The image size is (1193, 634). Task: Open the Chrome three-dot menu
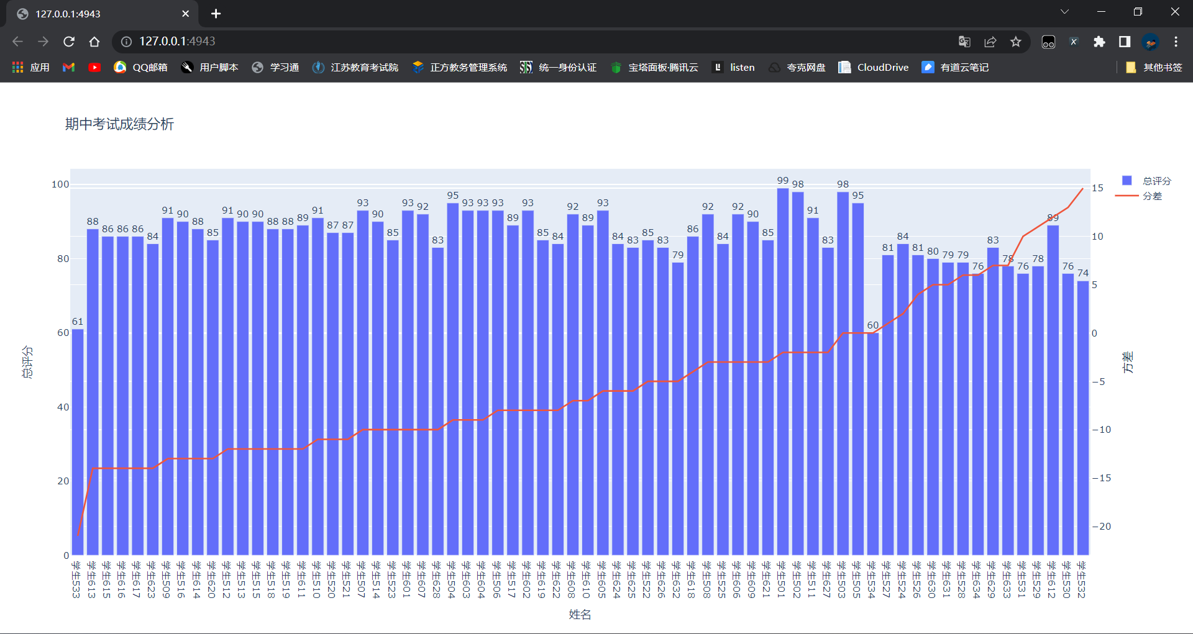point(1176,42)
